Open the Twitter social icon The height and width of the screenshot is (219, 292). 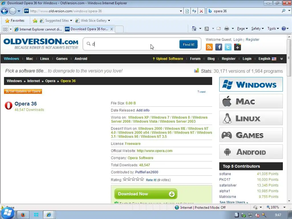[x=228, y=47]
